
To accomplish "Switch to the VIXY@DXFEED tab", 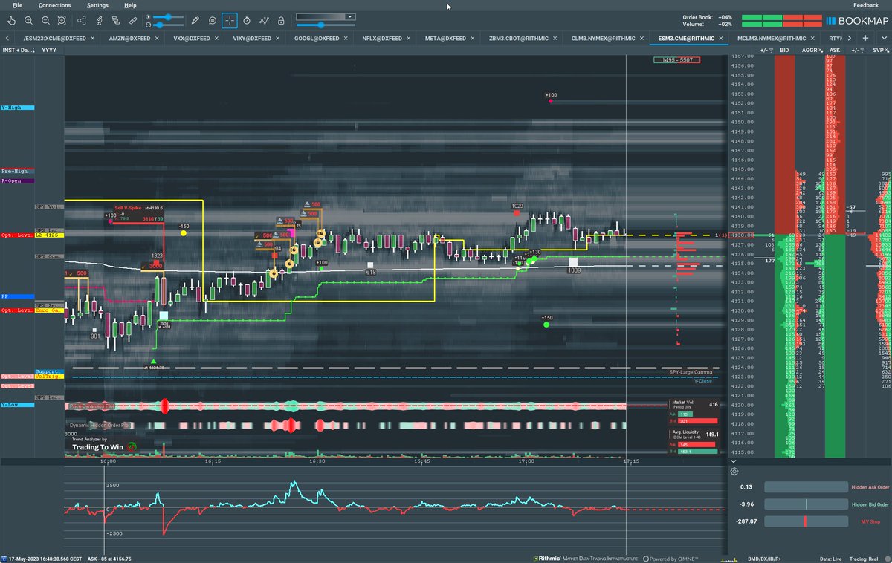I will tap(252, 38).
